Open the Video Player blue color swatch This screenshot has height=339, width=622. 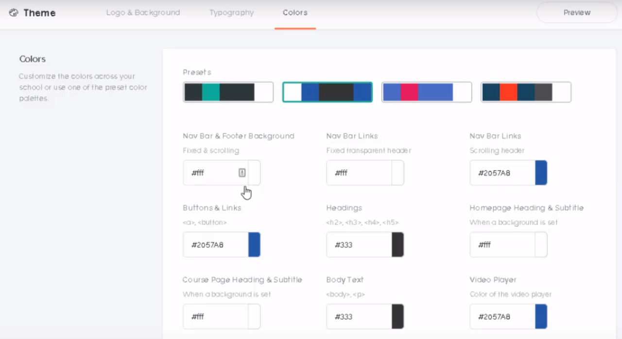pyautogui.click(x=541, y=317)
